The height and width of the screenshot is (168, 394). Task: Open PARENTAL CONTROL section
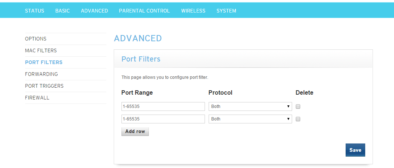pos(144,11)
